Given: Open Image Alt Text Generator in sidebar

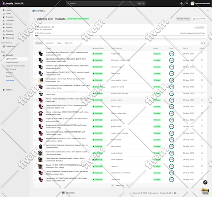Looking at the screenshot, I should click(15, 66).
